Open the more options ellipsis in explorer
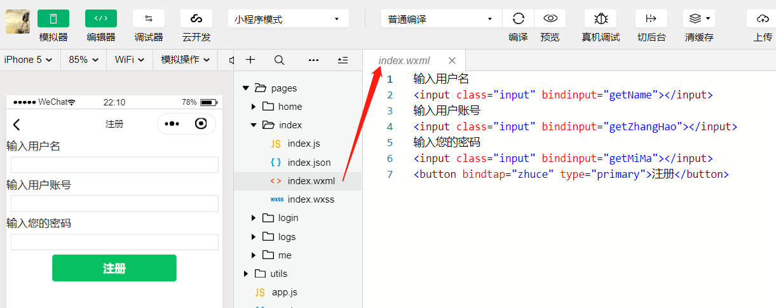 [x=313, y=60]
